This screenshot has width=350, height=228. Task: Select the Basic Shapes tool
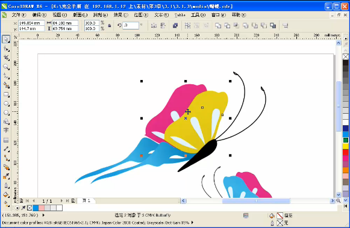click(x=6, y=122)
